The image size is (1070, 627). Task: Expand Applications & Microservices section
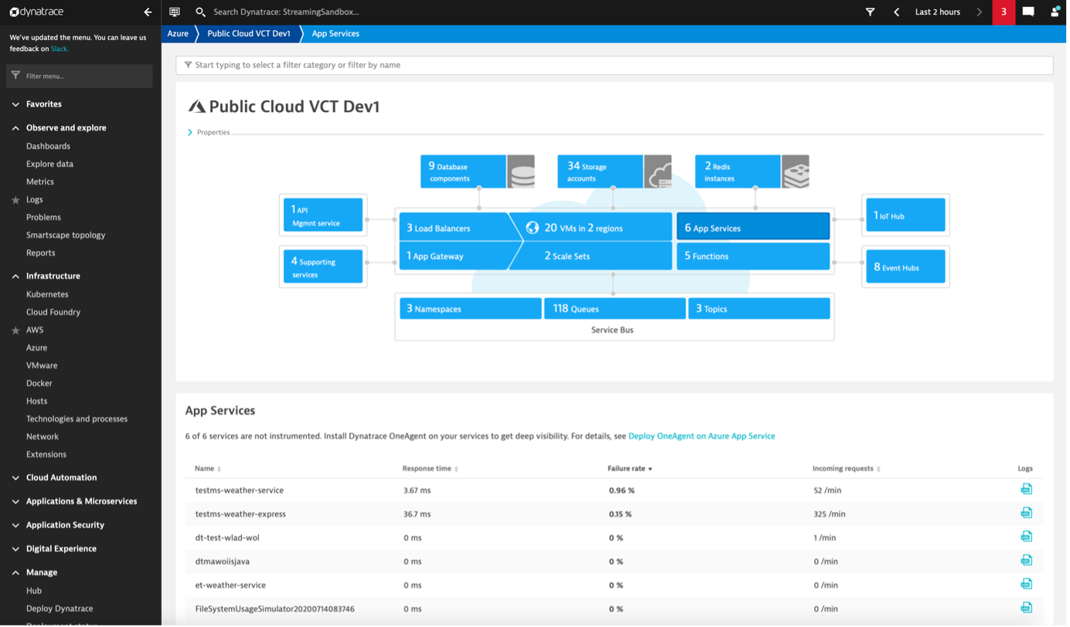(15, 502)
